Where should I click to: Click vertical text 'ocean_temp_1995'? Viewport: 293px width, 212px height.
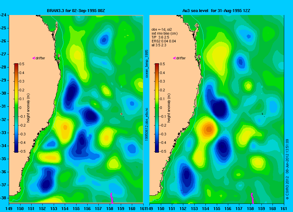coord(147,64)
